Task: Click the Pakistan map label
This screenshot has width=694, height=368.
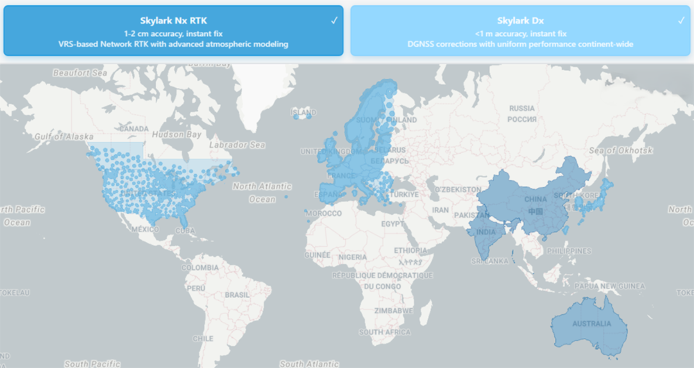Action: [471, 215]
